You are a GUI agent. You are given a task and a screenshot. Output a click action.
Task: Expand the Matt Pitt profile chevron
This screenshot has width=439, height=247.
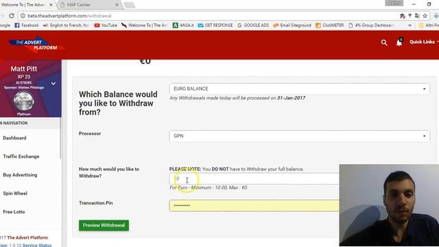pos(54,84)
